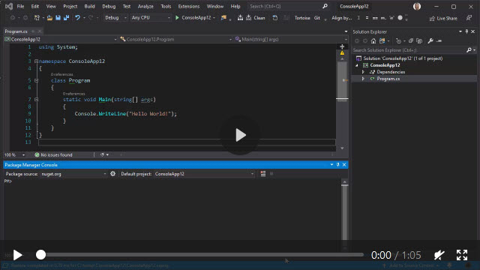Open the Debug configuration dropdown
The width and height of the screenshot is (480, 270).
coord(115,18)
